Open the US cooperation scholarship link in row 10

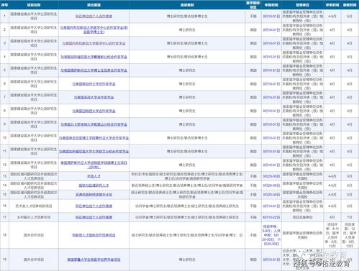94,138
